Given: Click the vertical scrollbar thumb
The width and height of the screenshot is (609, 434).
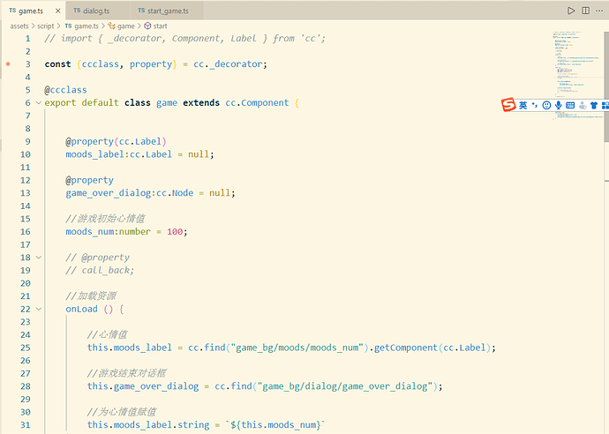Looking at the screenshot, I should [606, 86].
